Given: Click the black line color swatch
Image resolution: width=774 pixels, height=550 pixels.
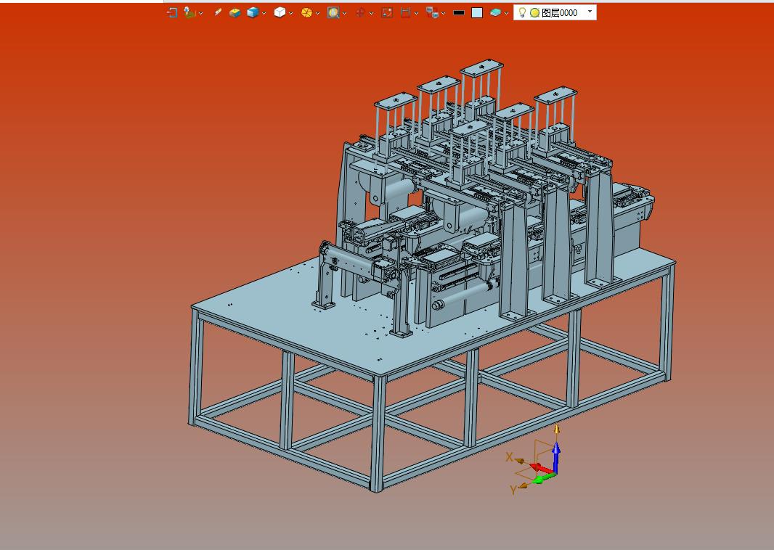Looking at the screenshot, I should tap(459, 13).
